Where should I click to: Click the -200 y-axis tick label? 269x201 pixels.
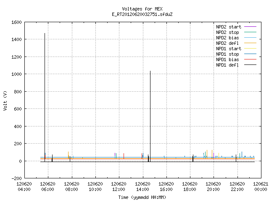pyautogui.click(x=16, y=178)
